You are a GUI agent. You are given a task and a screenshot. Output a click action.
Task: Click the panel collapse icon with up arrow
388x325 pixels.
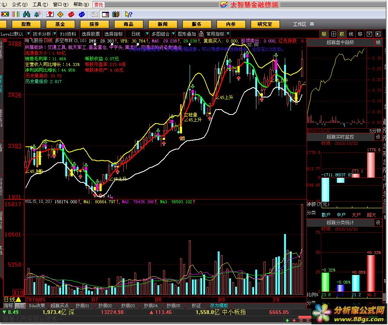tap(369, 34)
